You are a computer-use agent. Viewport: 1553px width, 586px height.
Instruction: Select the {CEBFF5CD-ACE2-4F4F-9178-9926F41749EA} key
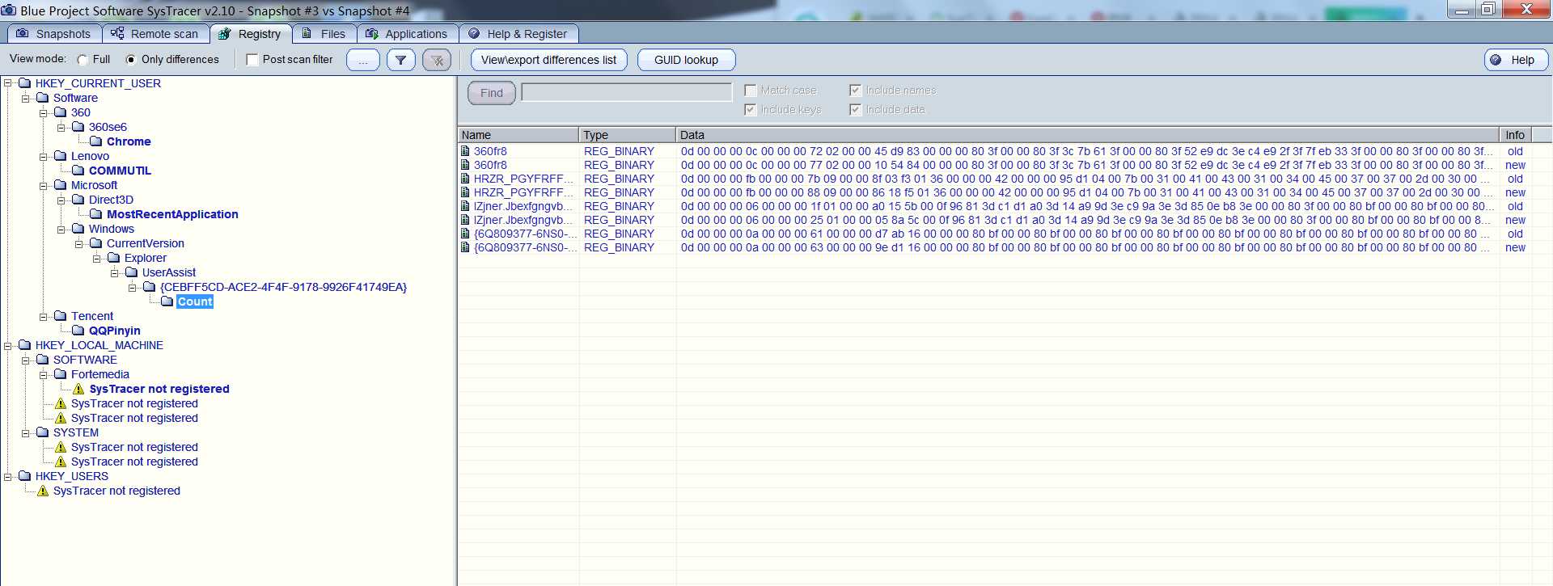coord(283,287)
